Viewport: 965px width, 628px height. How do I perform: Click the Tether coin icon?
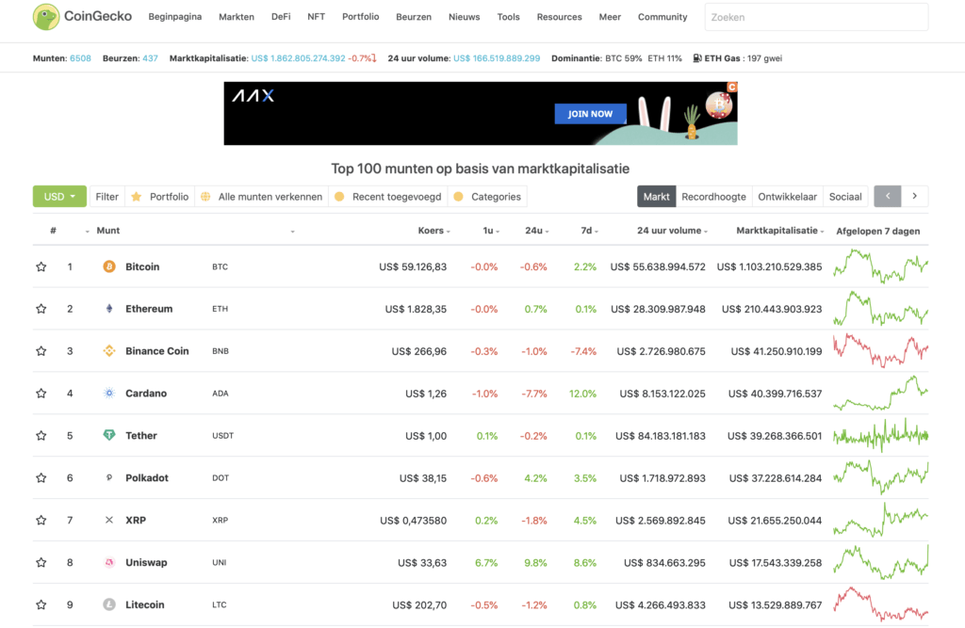[108, 436]
